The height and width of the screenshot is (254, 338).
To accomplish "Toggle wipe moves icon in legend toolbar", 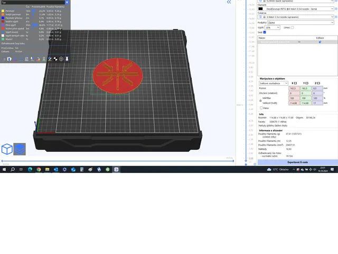I will point(10,59).
